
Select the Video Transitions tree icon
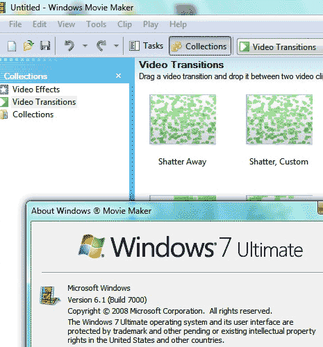[4, 102]
